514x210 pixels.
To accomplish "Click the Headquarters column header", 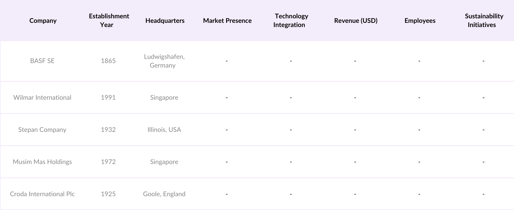I will click(x=165, y=21).
